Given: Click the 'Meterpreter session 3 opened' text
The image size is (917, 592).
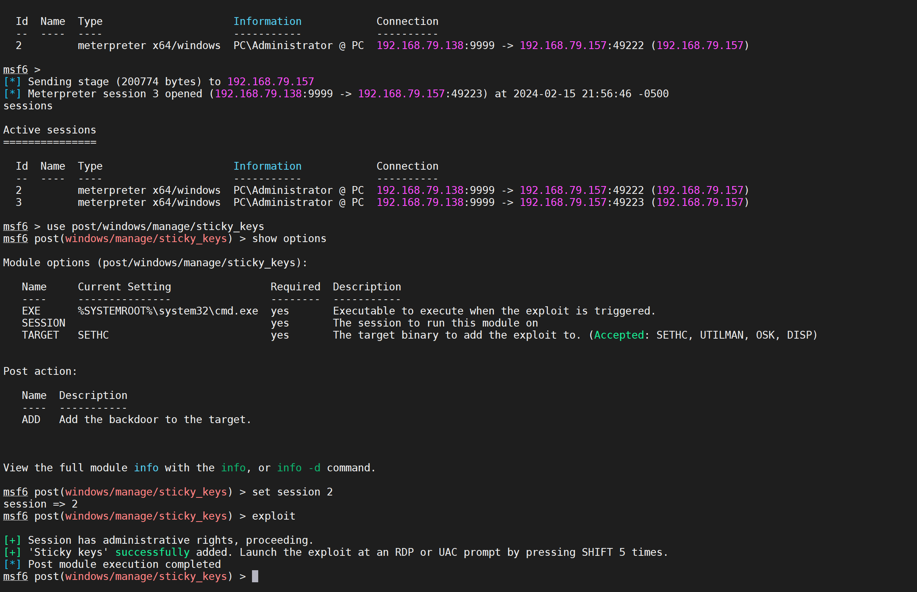Looking at the screenshot, I should pyautogui.click(x=115, y=94).
